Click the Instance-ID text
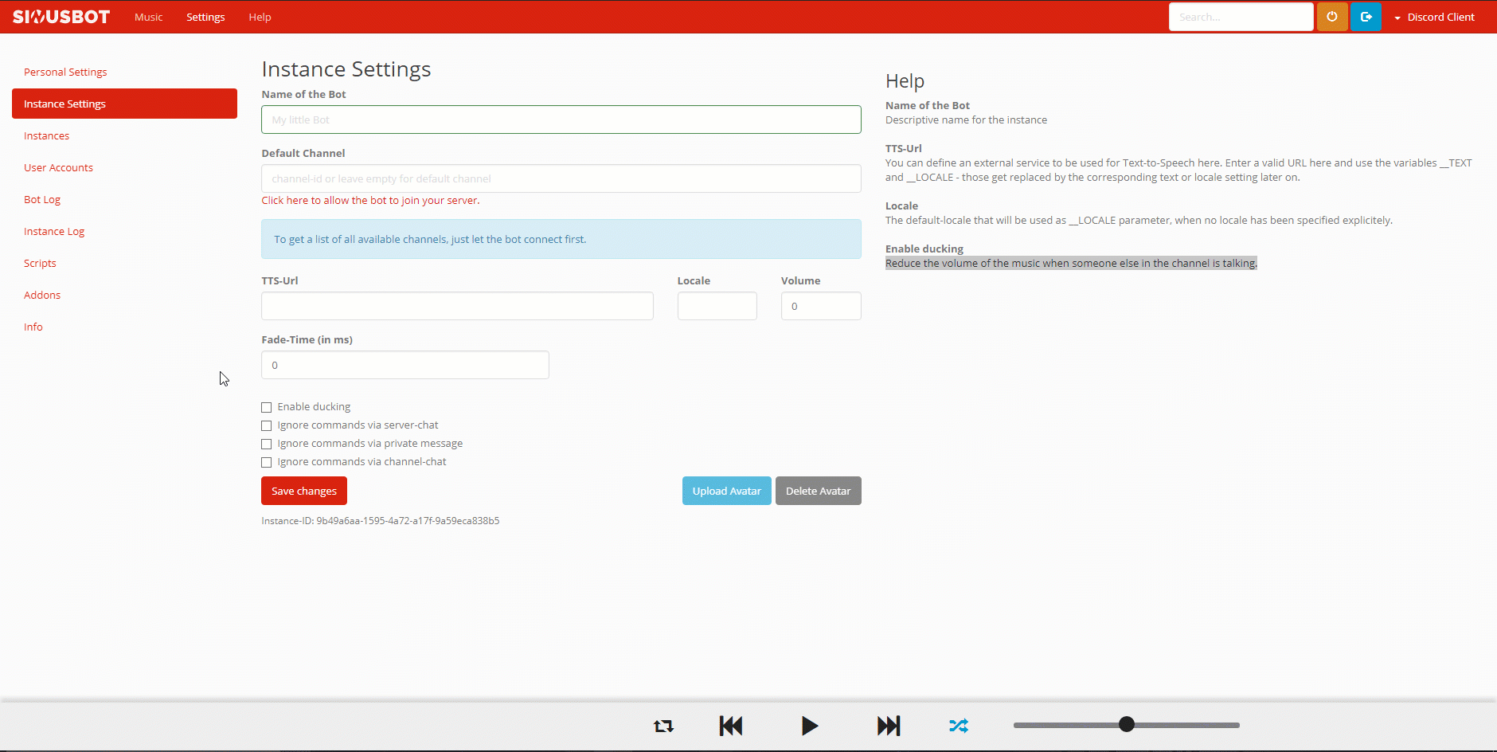 point(381,521)
